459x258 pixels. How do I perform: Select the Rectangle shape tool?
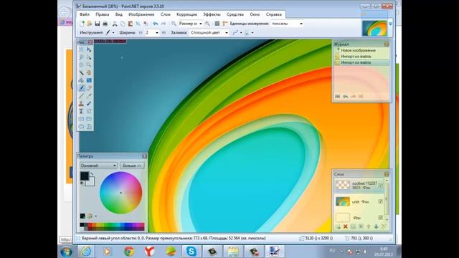[81, 119]
